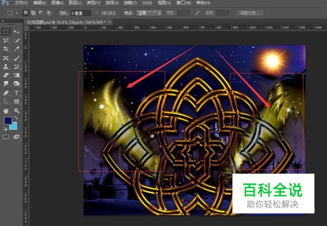
Task: Toggle the anti-alias (消除锯齿) checkbox
Action: pos(97,13)
